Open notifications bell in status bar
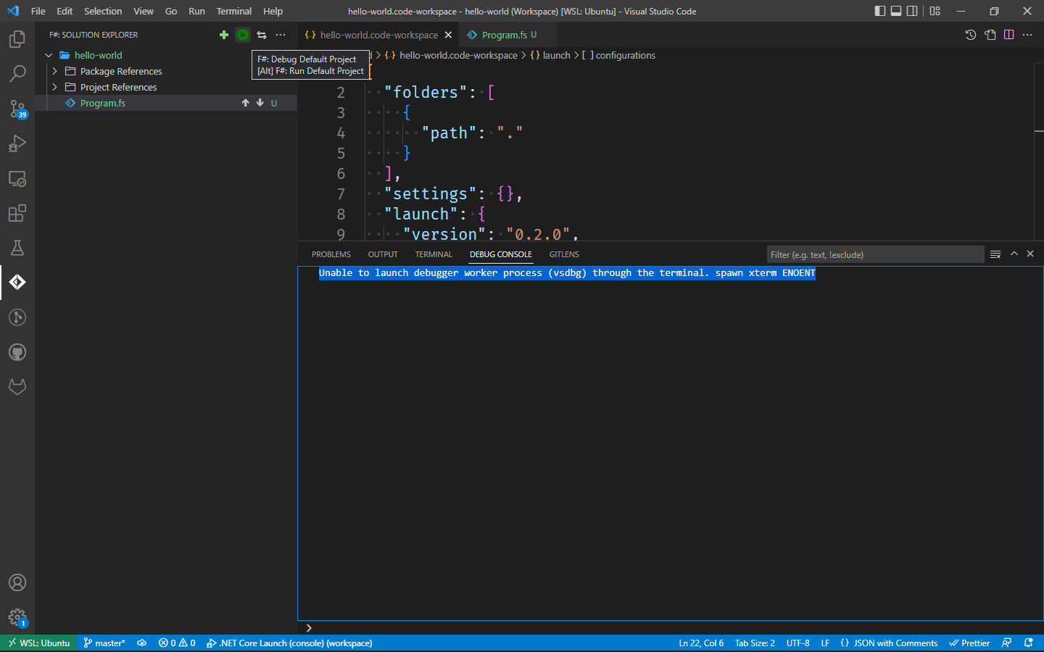 pyautogui.click(x=1028, y=643)
